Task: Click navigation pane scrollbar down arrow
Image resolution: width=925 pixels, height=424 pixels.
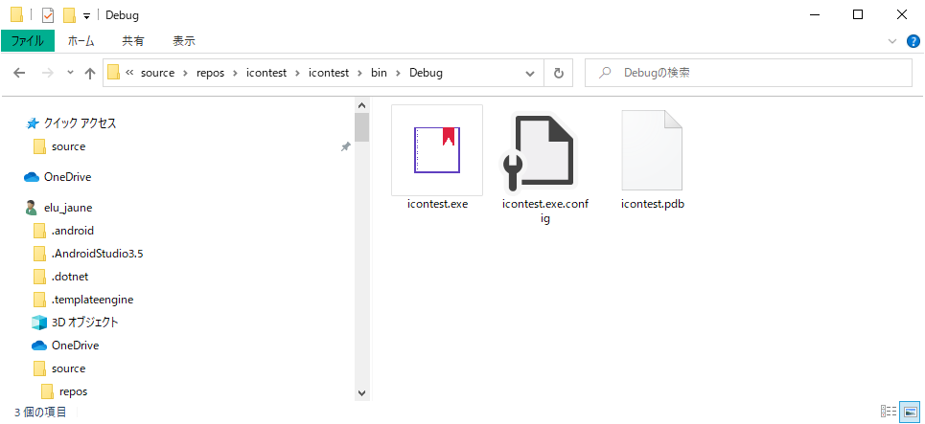Action: pos(362,393)
